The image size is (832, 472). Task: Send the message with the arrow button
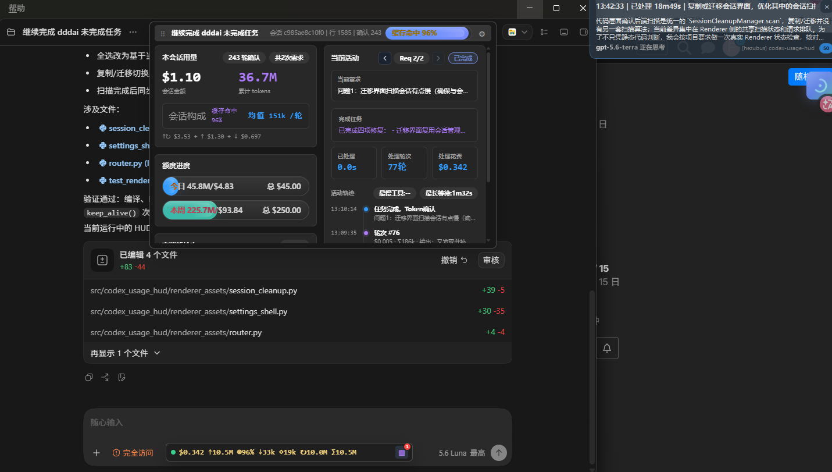pyautogui.click(x=498, y=453)
